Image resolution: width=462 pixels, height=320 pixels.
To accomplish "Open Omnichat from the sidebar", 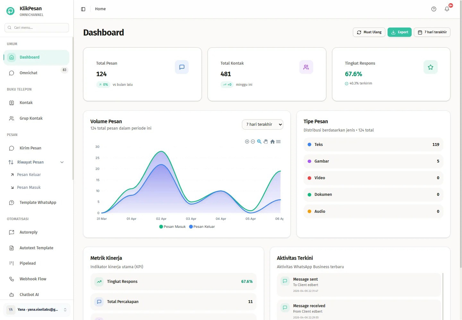I will point(29,73).
